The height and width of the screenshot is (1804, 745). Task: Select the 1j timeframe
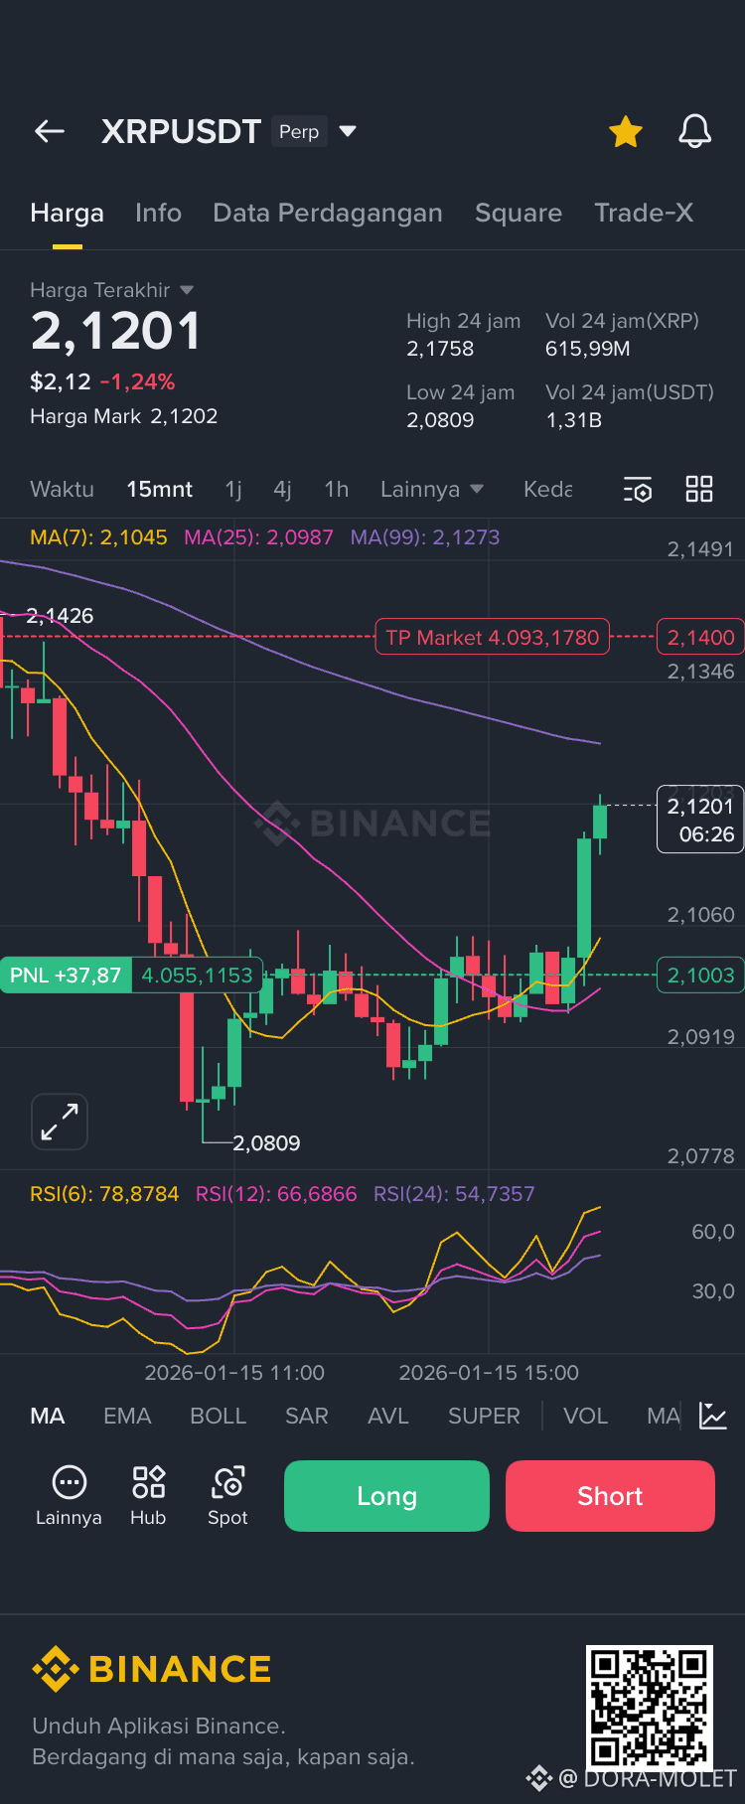click(x=233, y=489)
